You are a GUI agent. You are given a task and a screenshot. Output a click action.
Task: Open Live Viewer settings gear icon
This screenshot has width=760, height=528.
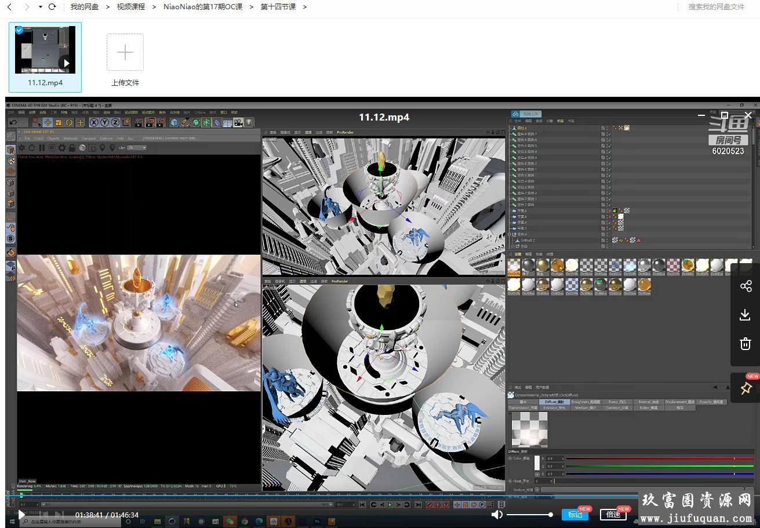pos(62,147)
